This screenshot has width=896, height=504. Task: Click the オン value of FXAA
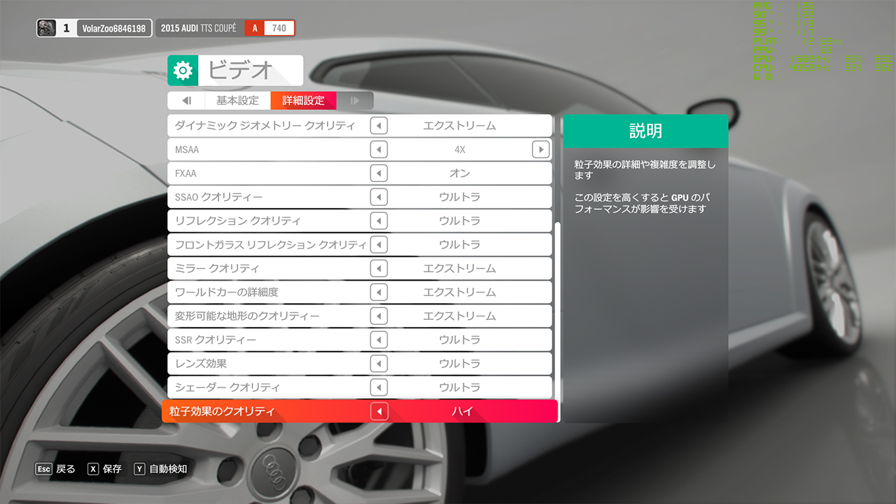(x=460, y=174)
